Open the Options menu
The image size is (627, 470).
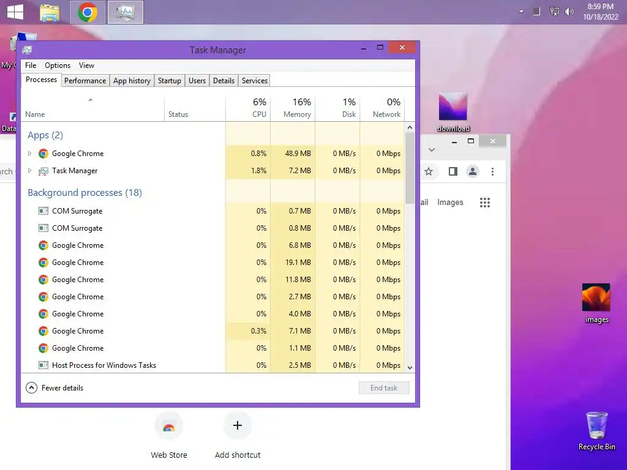[58, 65]
